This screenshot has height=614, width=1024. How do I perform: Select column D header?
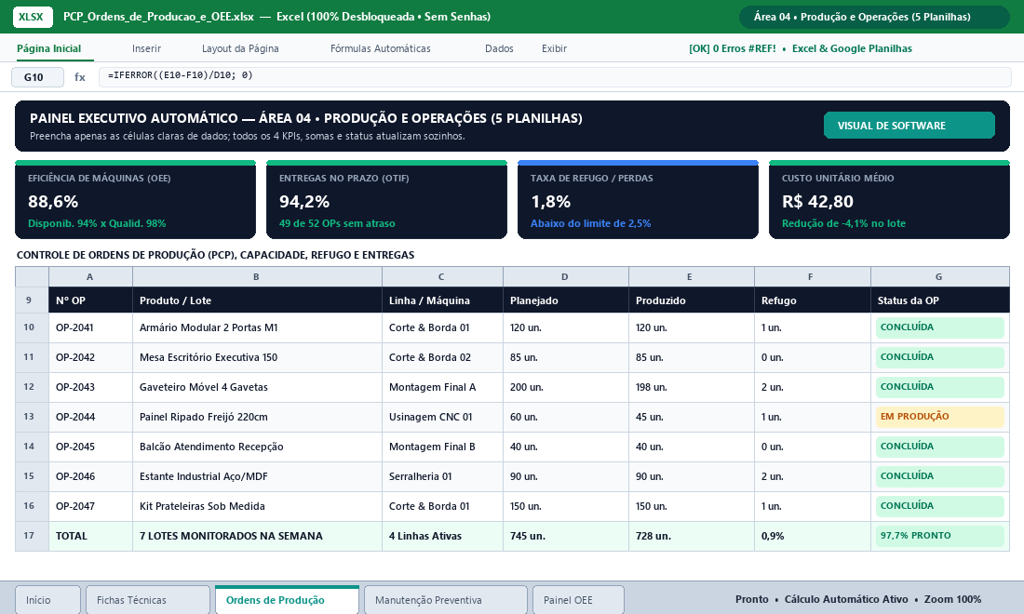(x=566, y=276)
